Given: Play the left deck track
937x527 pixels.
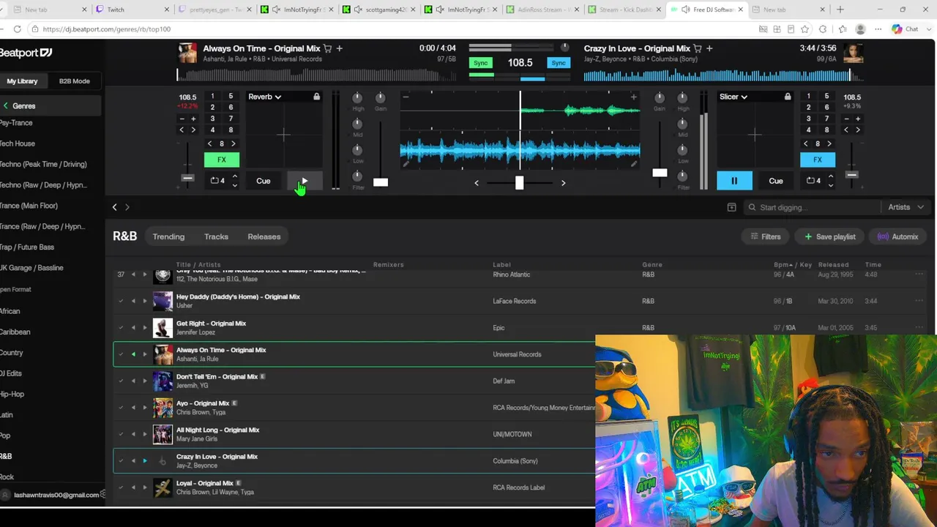Looking at the screenshot, I should point(305,181).
